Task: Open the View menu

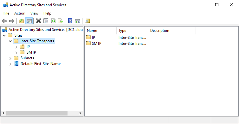Action: (34, 13)
